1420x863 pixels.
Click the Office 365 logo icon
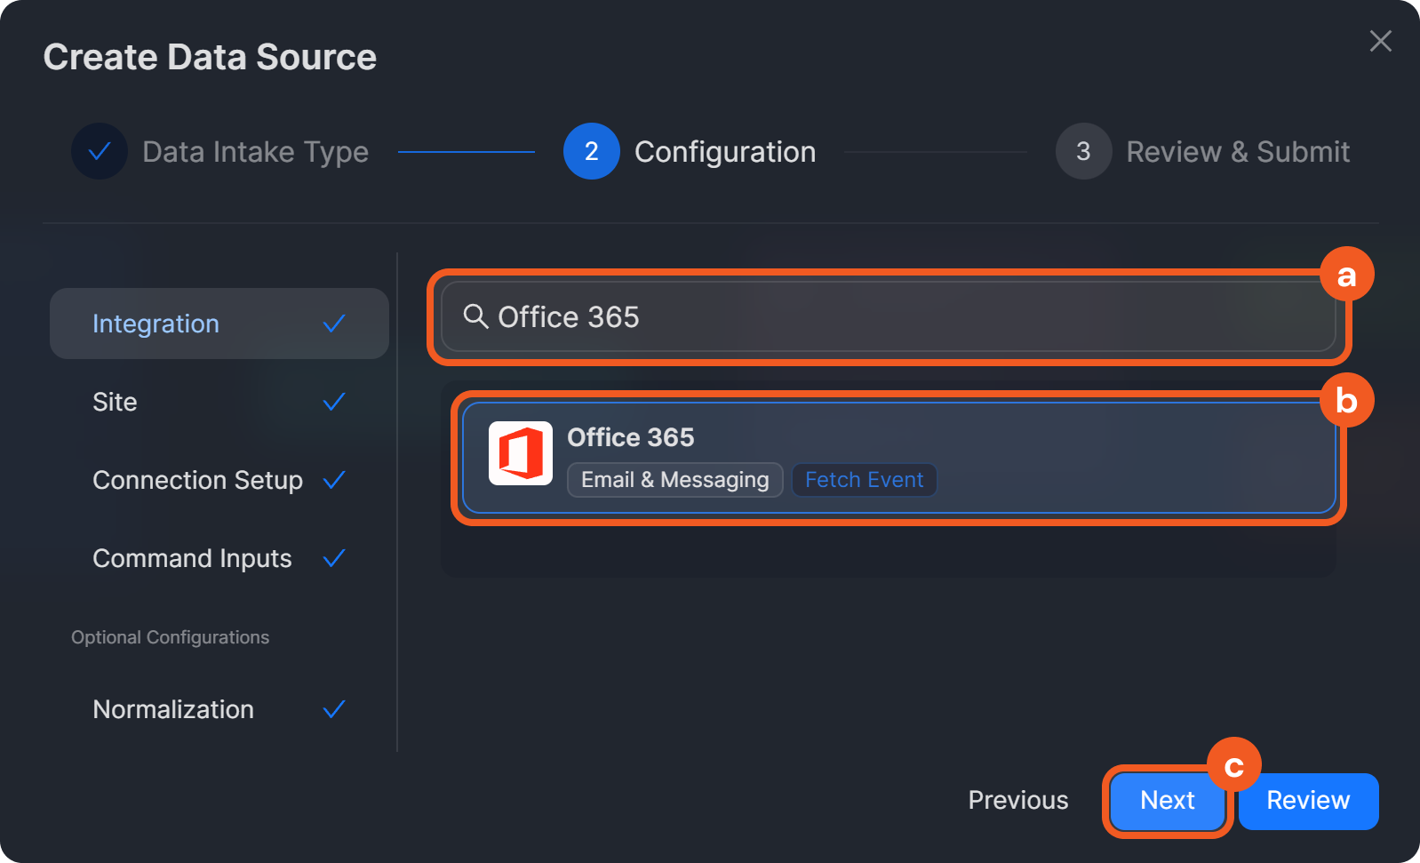pos(521,453)
